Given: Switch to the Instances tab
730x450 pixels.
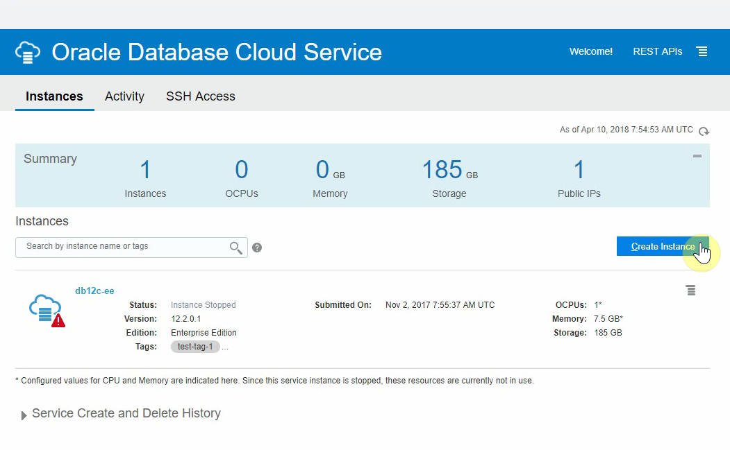Looking at the screenshot, I should coord(54,96).
